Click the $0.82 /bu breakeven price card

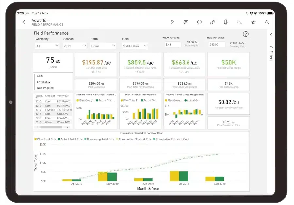[x=228, y=104]
